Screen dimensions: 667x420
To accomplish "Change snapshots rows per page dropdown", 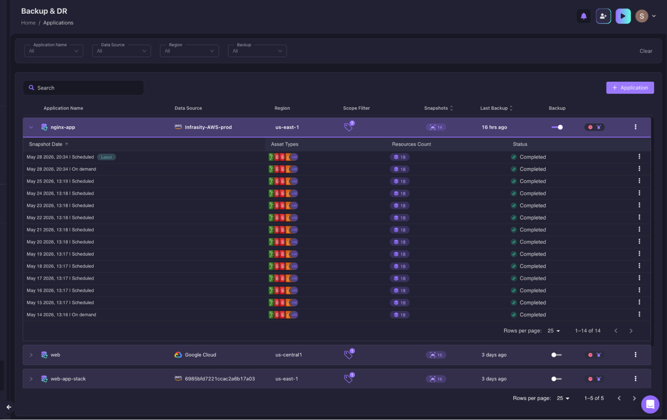I will click(x=554, y=331).
